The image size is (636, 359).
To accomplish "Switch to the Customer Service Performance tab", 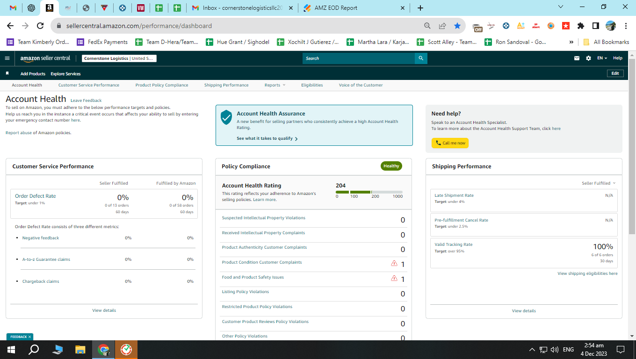I will (x=89, y=85).
